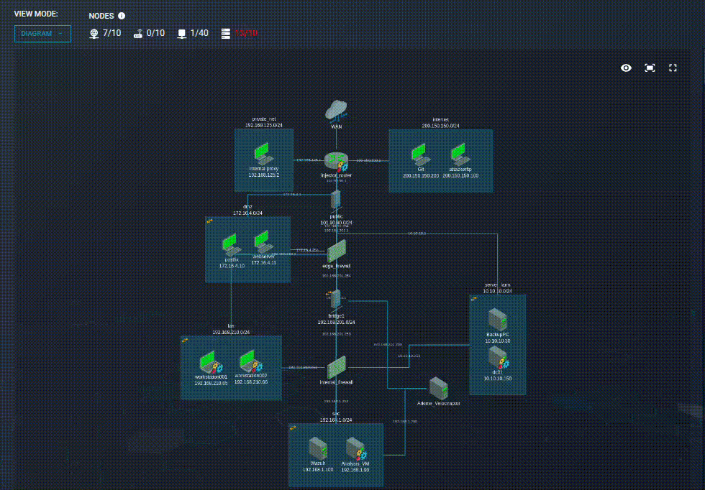Toggle the eye visibility icon
The image size is (705, 490).
coord(626,68)
